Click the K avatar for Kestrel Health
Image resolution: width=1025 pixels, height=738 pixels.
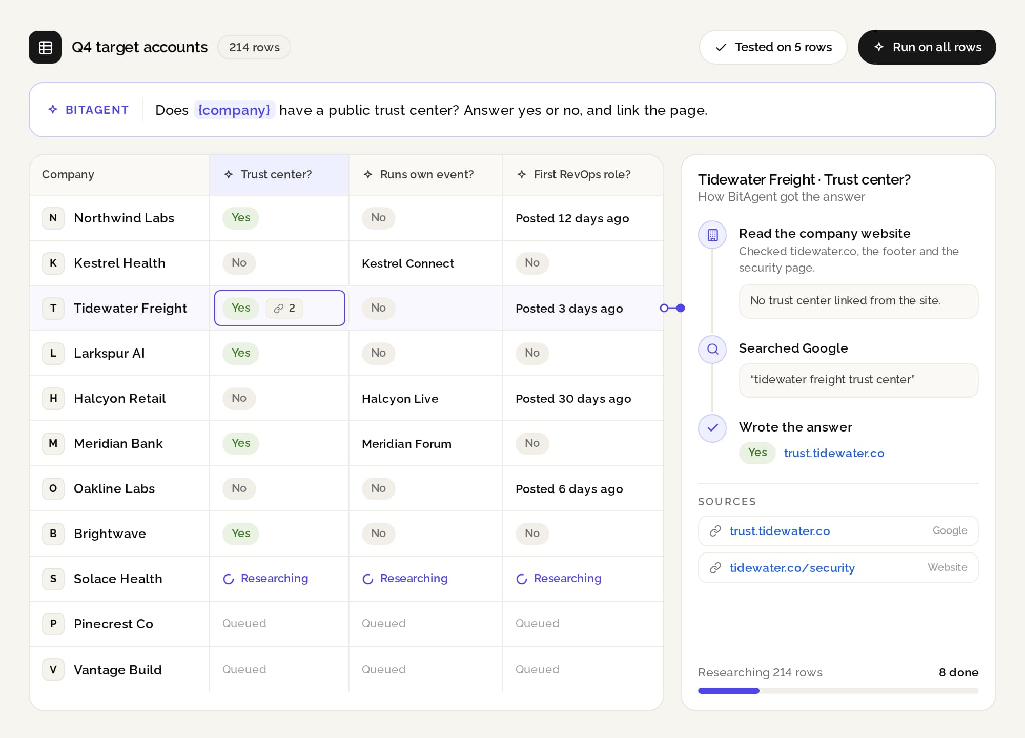click(53, 263)
